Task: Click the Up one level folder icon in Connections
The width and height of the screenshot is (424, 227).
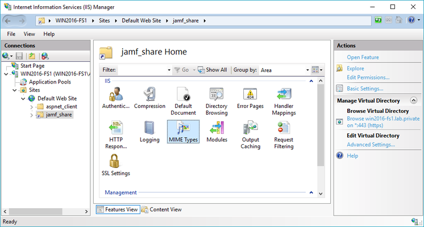Action: click(x=32, y=56)
